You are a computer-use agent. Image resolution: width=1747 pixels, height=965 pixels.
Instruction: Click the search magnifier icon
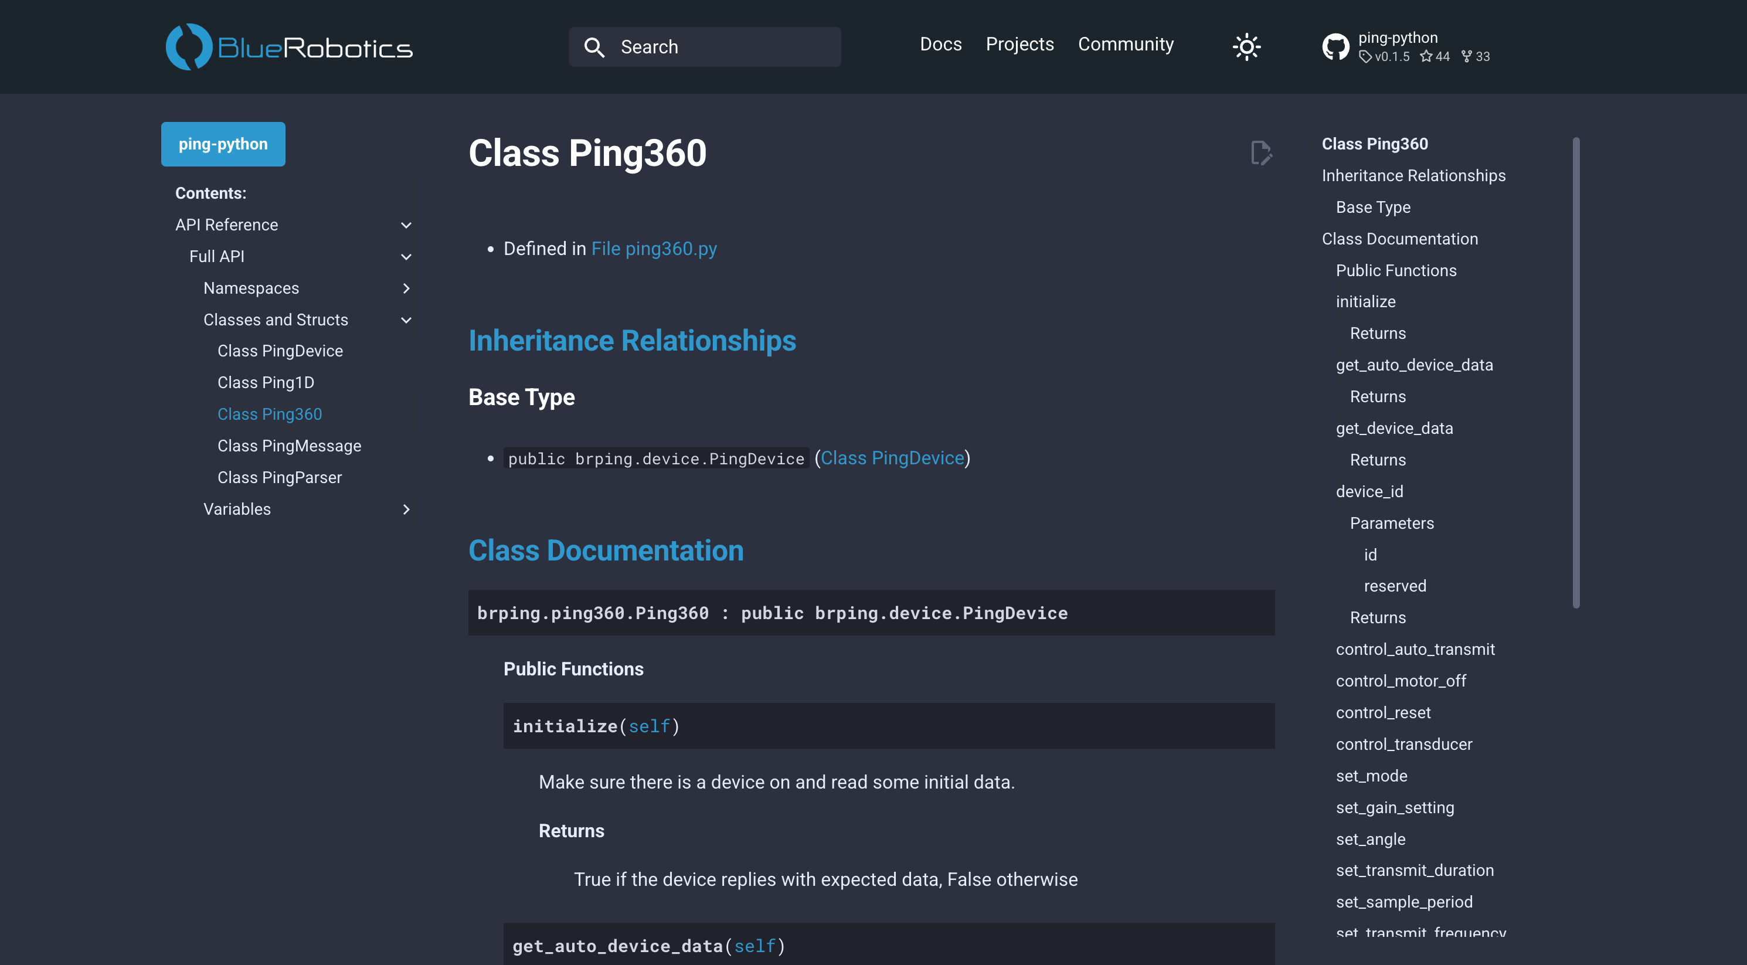[594, 47]
